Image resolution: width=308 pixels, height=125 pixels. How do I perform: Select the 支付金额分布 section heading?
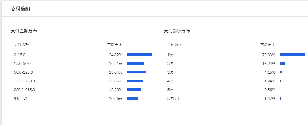(x=24, y=31)
